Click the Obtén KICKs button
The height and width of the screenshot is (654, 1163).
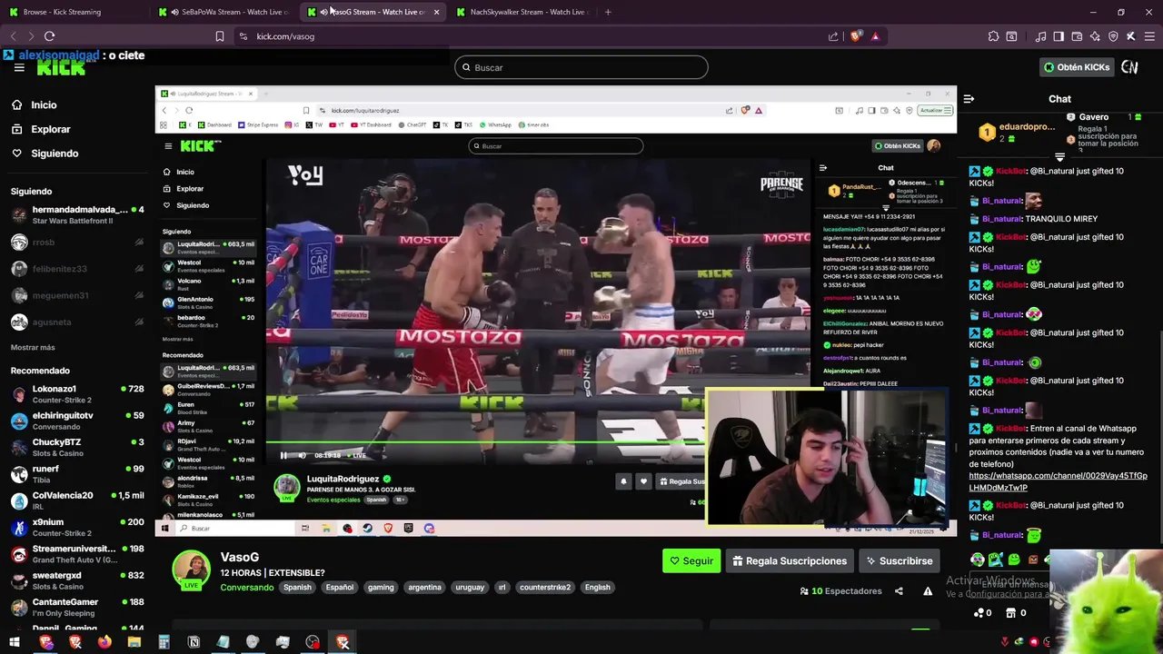1077,67
